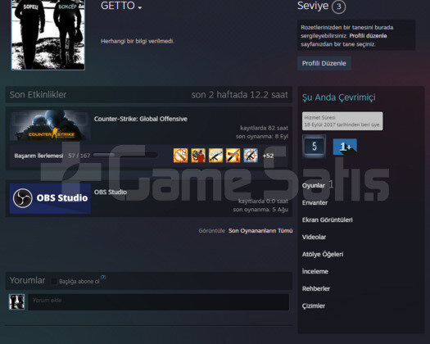The width and height of the screenshot is (430, 344).
Task: Click the 'kayıtlarda 82 saat' playtime text
Action: click(x=264, y=128)
